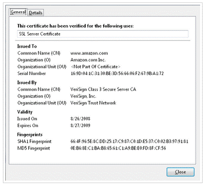Click the Not Part Of Certificate value
This screenshot has height=186, width=205.
tap(95, 67)
